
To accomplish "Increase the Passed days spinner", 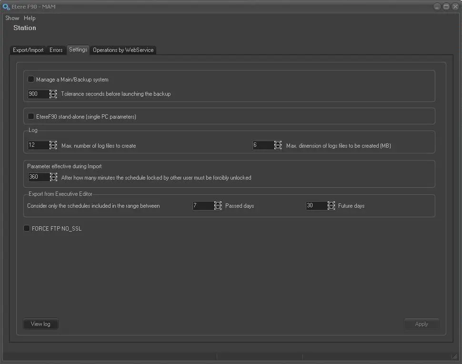I will click(218, 203).
